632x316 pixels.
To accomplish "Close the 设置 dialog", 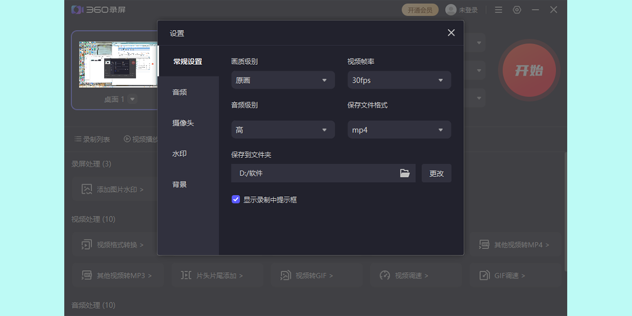I will coord(451,33).
